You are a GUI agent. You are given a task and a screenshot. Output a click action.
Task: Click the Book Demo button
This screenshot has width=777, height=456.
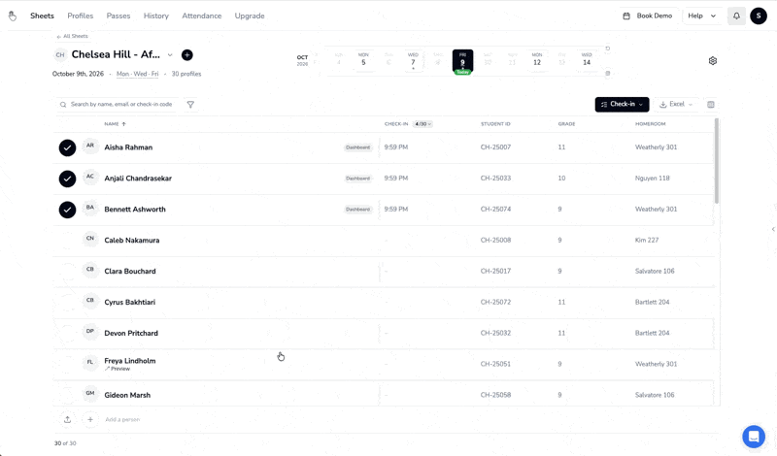pos(648,16)
